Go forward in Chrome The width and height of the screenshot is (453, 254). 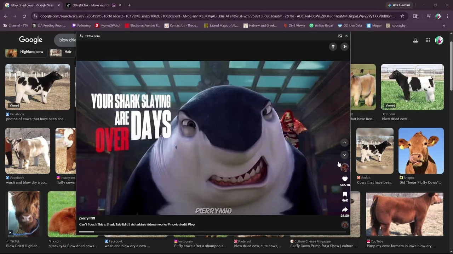coord(15,16)
